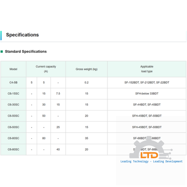The height and width of the screenshot is (187, 187).
Task: Select the "Applicable load type" column header
Action: 147,69
